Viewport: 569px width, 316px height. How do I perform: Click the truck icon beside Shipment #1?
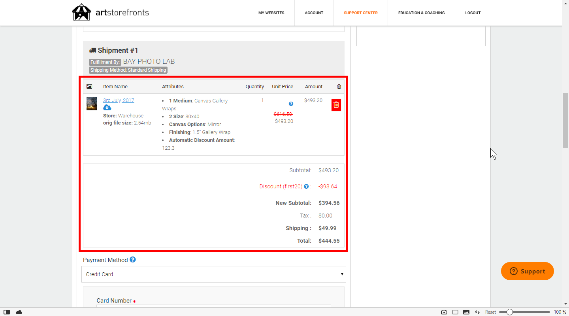[92, 50]
